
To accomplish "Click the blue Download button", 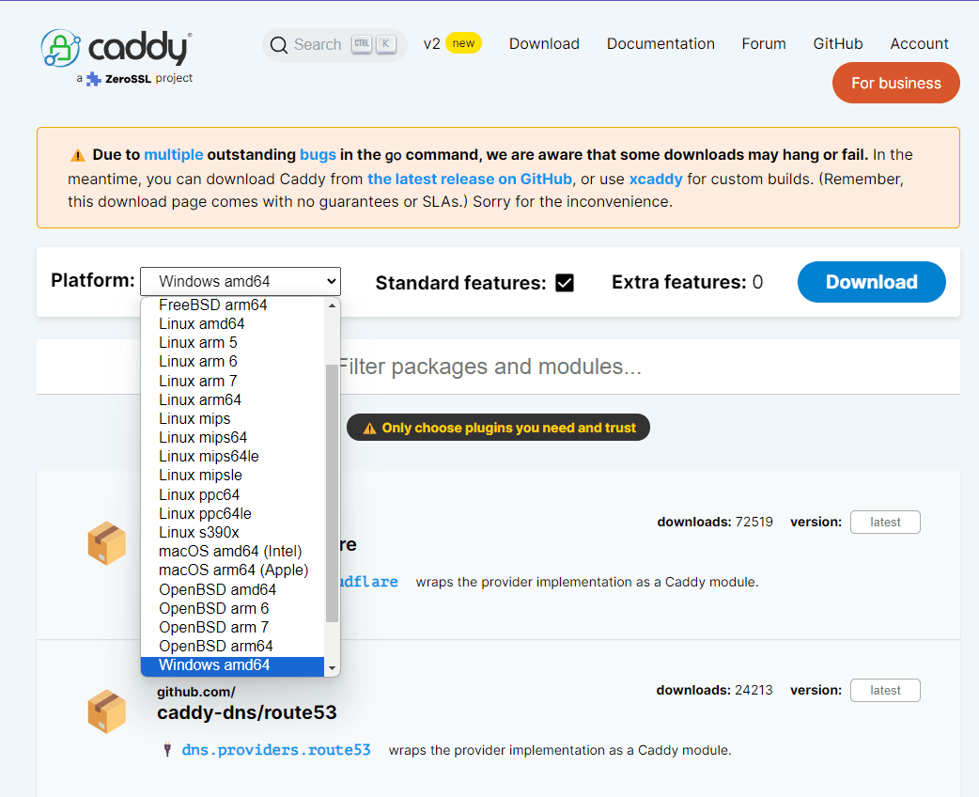I will pos(871,281).
